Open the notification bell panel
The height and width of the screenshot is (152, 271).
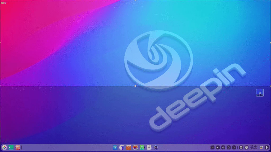pos(267,148)
